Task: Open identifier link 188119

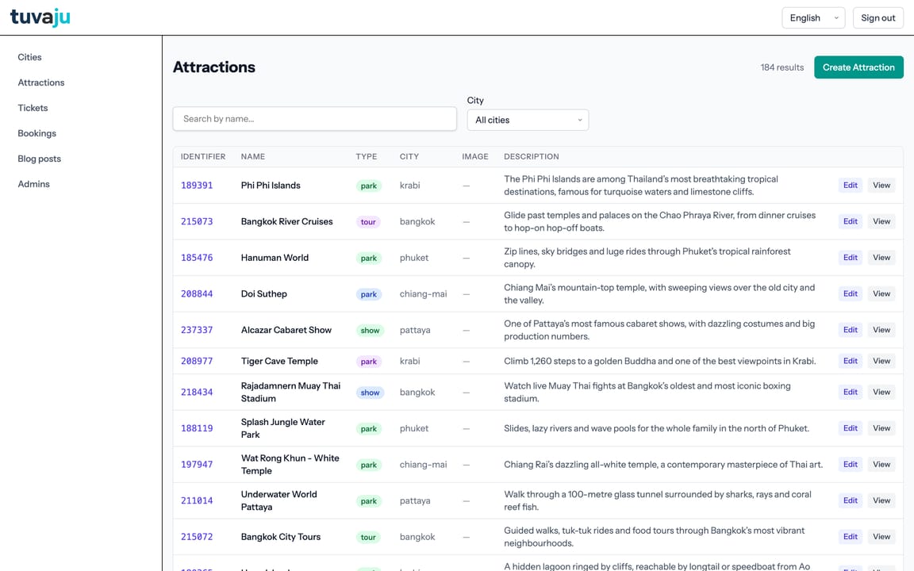Action: pos(197,428)
